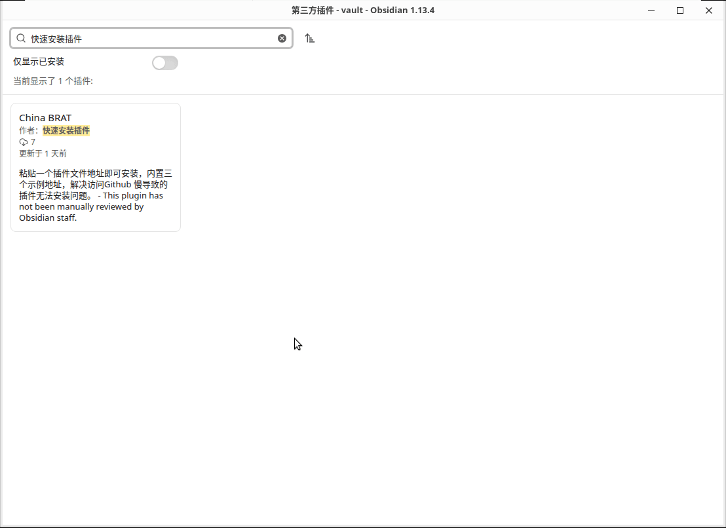Click the download cloud icon on China BRAT
Viewport: 726px width, 528px height.
tap(24, 142)
